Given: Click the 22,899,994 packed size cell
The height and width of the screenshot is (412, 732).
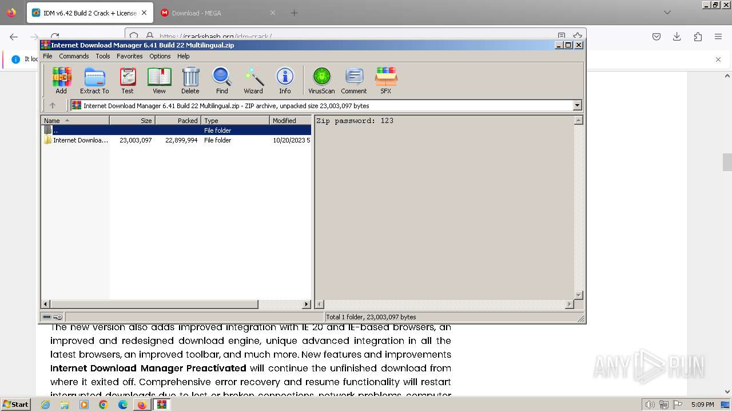Looking at the screenshot, I should click(x=181, y=140).
